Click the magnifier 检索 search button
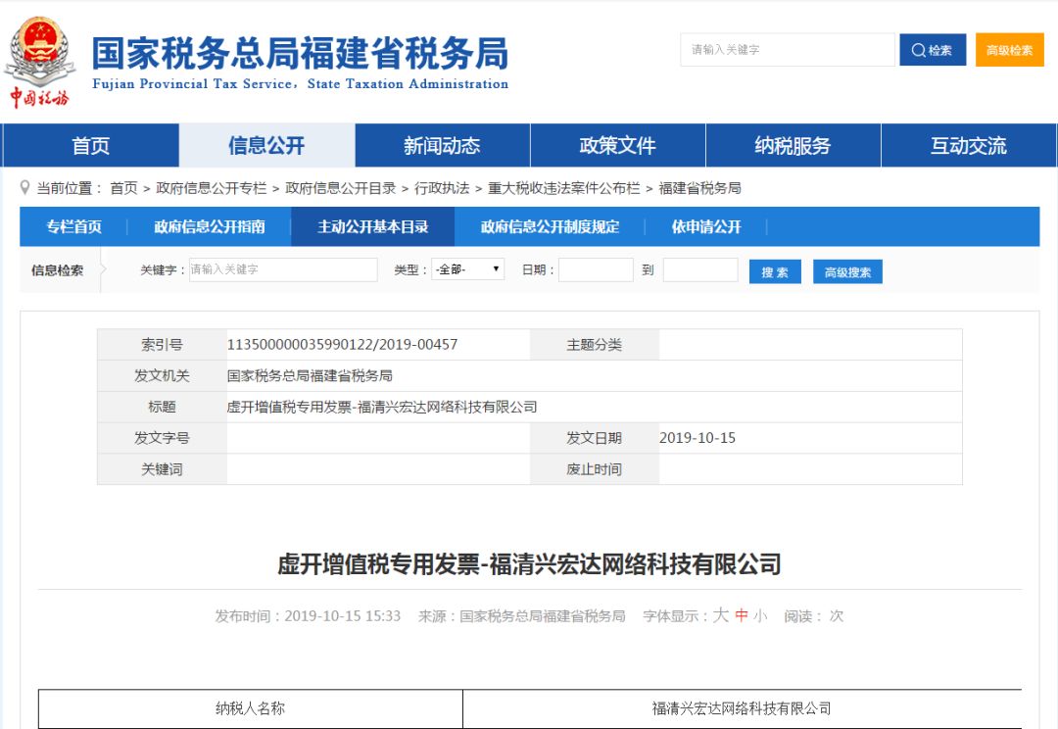Viewport: 1058px width, 729px height. (x=933, y=50)
